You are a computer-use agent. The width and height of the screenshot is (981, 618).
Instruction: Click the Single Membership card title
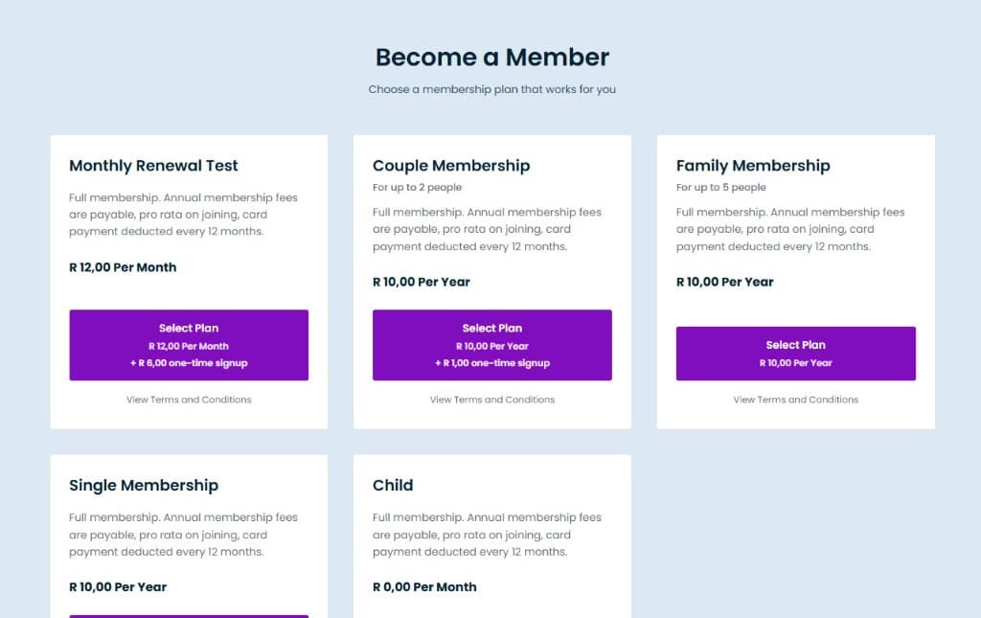(144, 486)
